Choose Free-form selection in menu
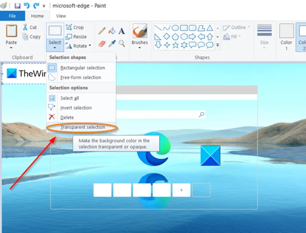Viewport: 306px width, 233px height. 81,77
